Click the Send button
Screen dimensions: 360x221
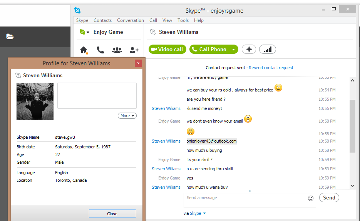329,198
